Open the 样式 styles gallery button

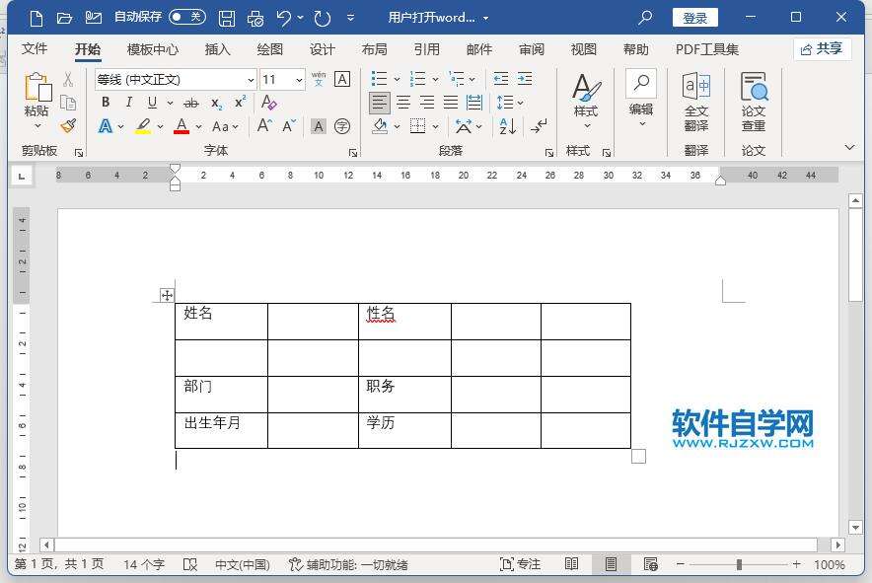[x=586, y=102]
